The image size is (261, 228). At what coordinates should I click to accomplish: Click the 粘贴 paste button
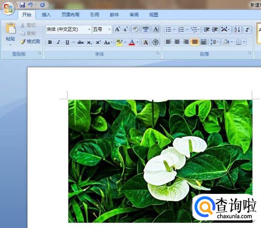pos(10,34)
